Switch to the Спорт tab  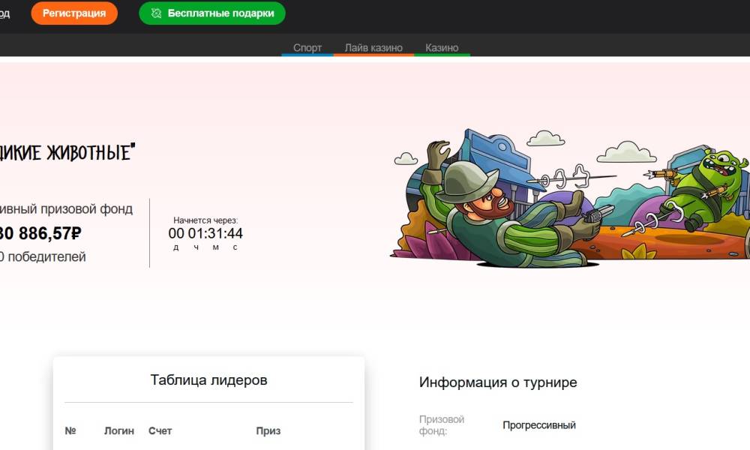(307, 47)
